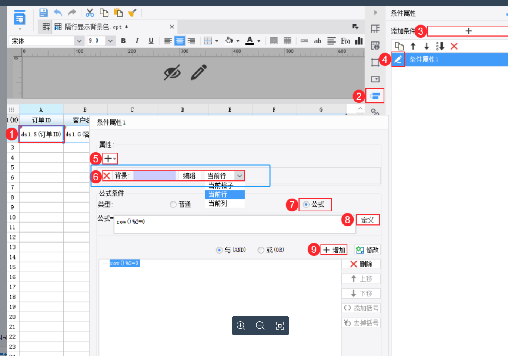
Task: Expand the font color dropdown arrow
Action: click(x=259, y=41)
